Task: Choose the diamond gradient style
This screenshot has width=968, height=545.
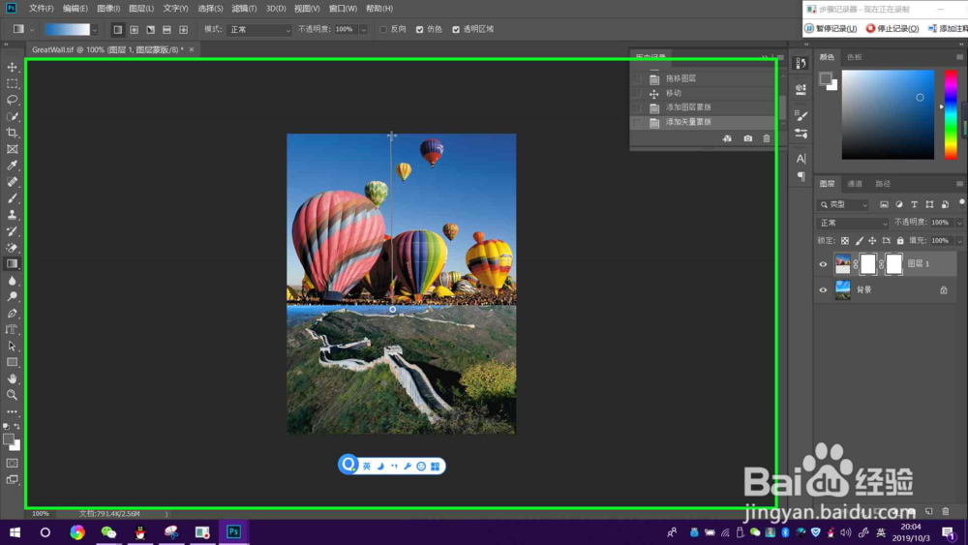Action: pyautogui.click(x=183, y=29)
